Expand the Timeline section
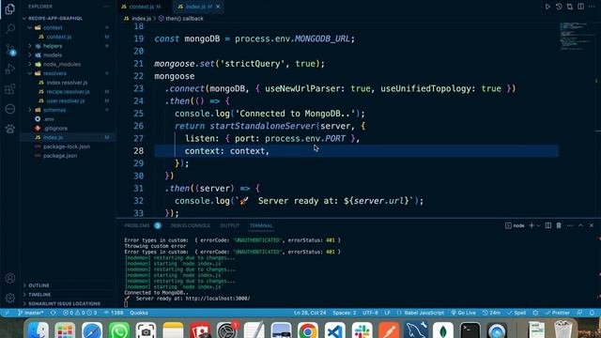Screen dimensions: 601x338 pos(39,295)
